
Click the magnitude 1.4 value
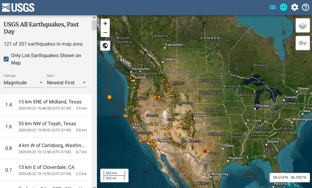9,105
